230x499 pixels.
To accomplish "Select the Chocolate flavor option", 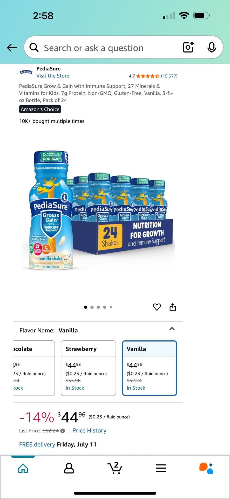I will tap(34, 368).
